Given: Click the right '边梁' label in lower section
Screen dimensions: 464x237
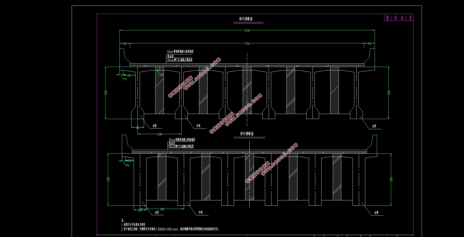Looking at the screenshot, I should pyautogui.click(x=376, y=213).
